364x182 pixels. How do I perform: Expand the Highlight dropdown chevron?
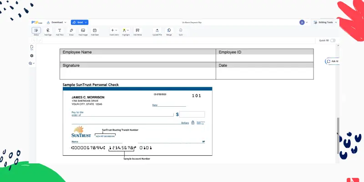(128, 30)
